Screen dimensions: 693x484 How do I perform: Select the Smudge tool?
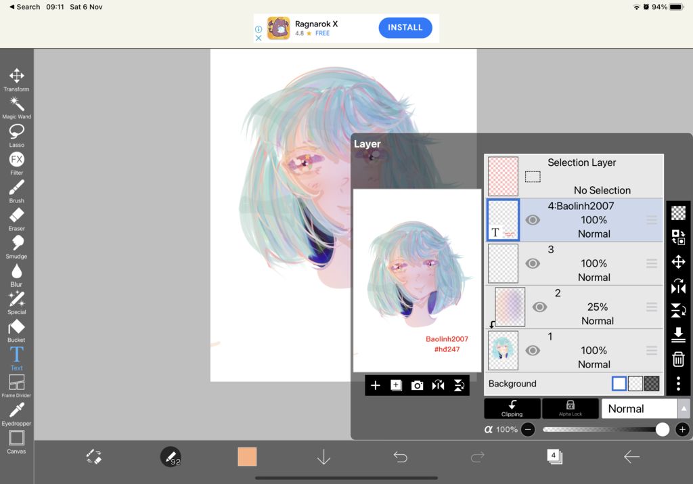pos(16,247)
